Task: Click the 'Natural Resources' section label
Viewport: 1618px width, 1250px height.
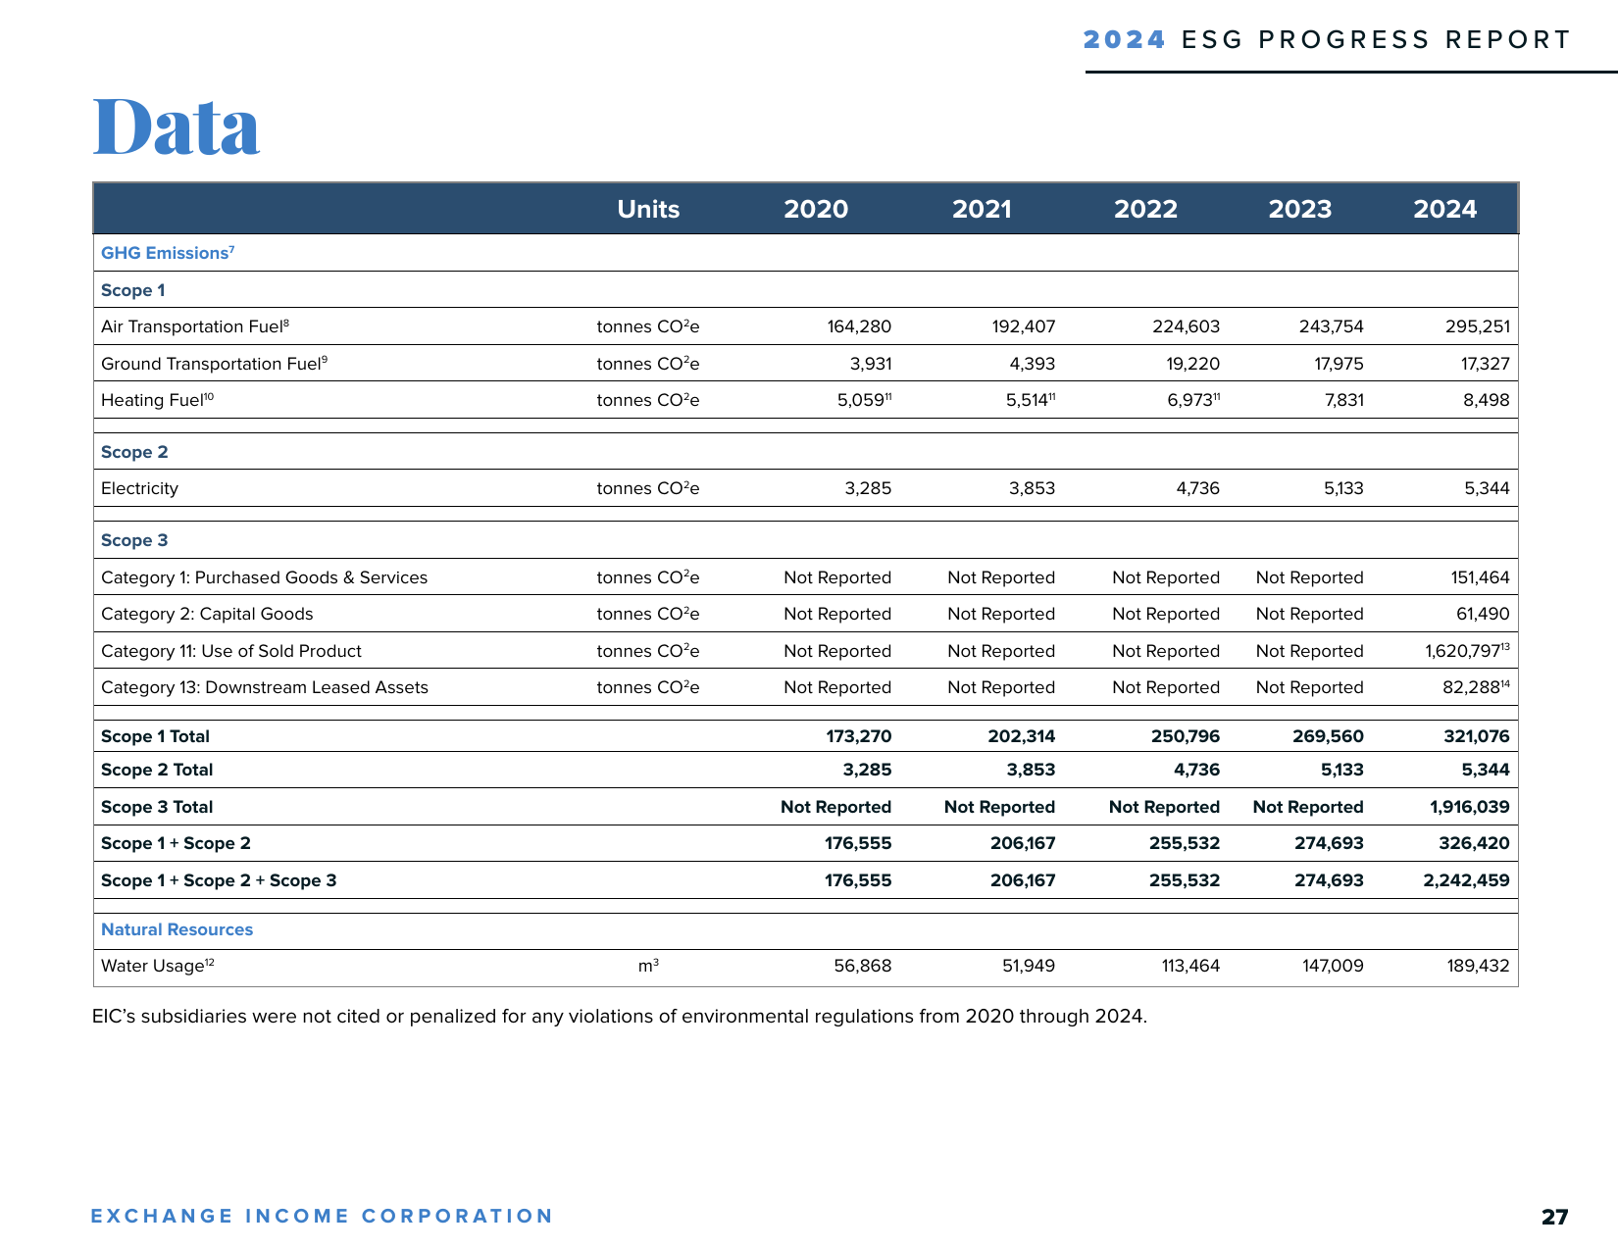Action: pyautogui.click(x=177, y=929)
